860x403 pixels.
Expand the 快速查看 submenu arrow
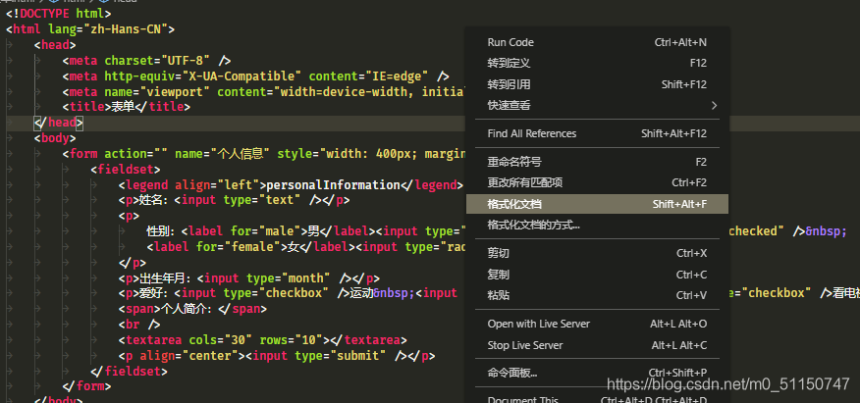point(714,105)
